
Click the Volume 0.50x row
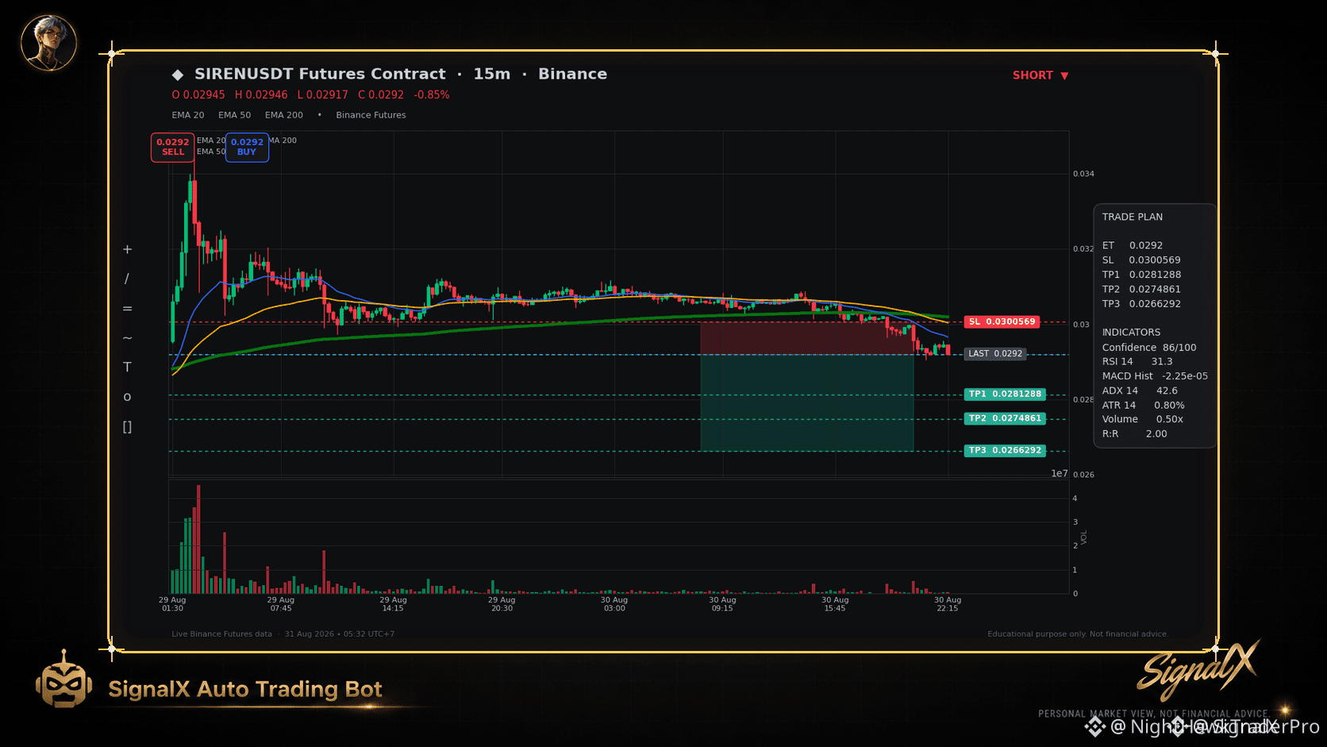[1143, 419]
